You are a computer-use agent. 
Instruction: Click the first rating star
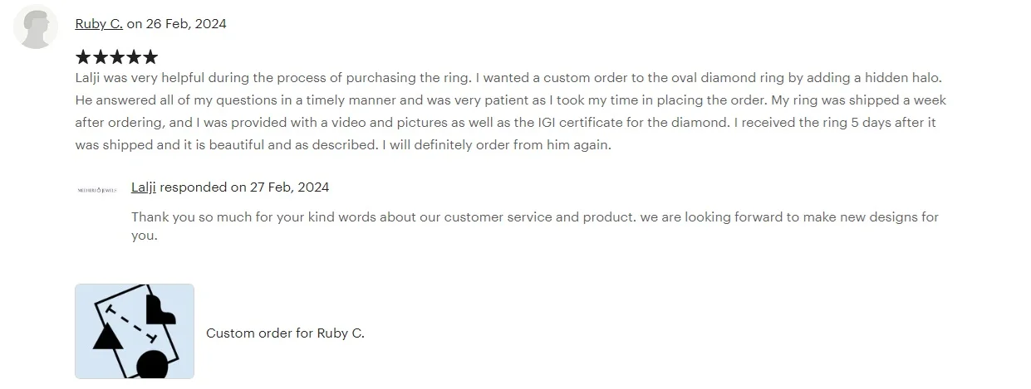click(x=83, y=57)
